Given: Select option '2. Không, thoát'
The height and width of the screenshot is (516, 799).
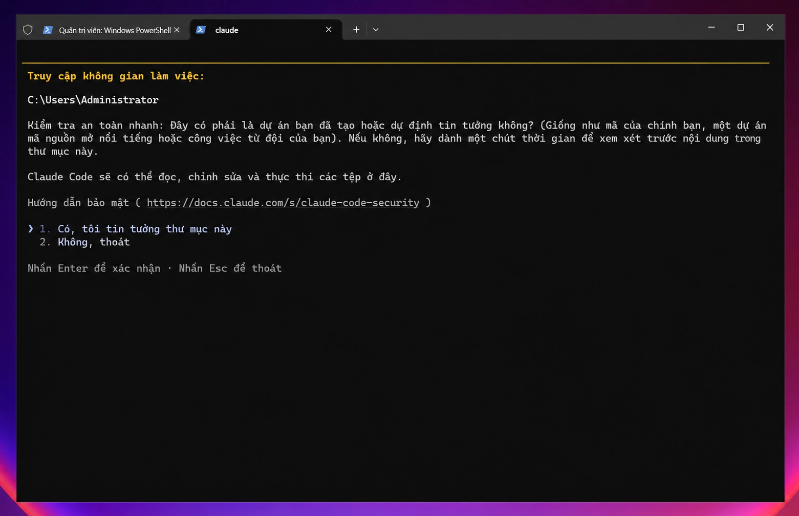Looking at the screenshot, I should pos(84,242).
